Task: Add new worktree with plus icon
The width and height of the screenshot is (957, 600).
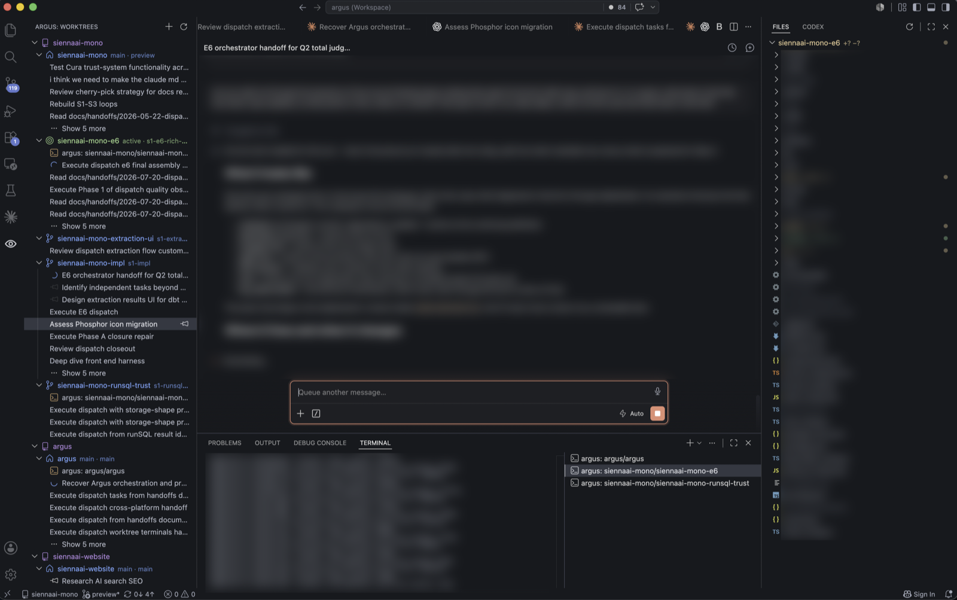Action: (x=169, y=26)
